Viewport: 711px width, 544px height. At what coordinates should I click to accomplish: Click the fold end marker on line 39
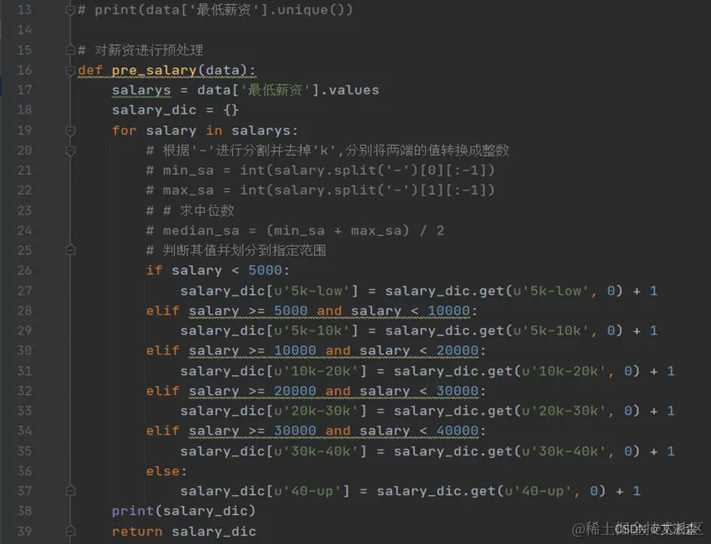(x=70, y=531)
